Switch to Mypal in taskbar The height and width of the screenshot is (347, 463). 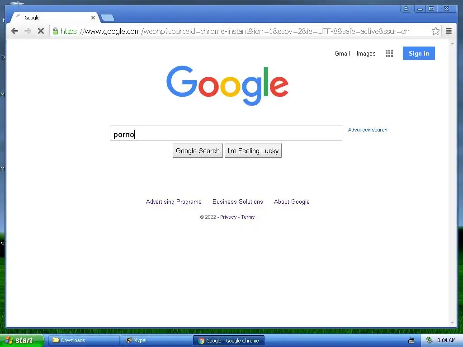coord(156,341)
